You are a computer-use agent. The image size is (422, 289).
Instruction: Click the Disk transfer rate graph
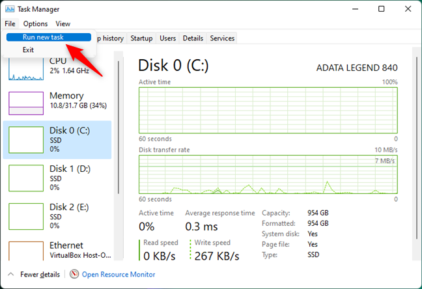[268, 174]
